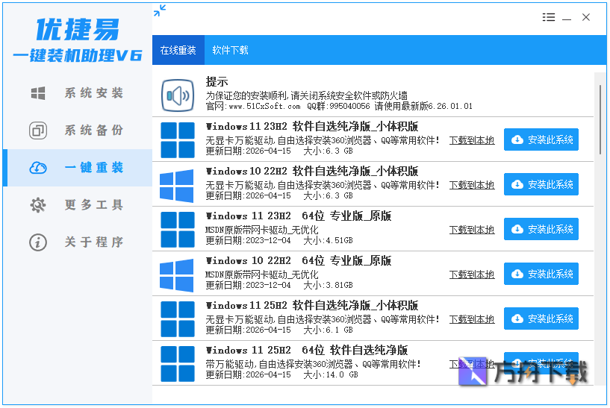The width and height of the screenshot is (610, 408).
Task: Install Windows 10 22H2 专业版_原版 system
Action: 541,274
